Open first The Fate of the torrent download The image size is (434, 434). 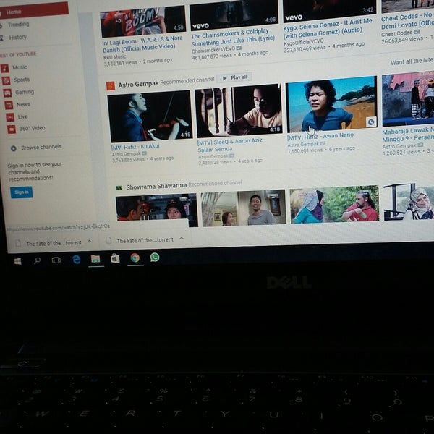[x=54, y=243]
